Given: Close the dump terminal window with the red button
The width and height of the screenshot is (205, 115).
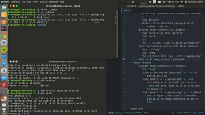Looking at the screenshot, I should (x=11, y=6).
